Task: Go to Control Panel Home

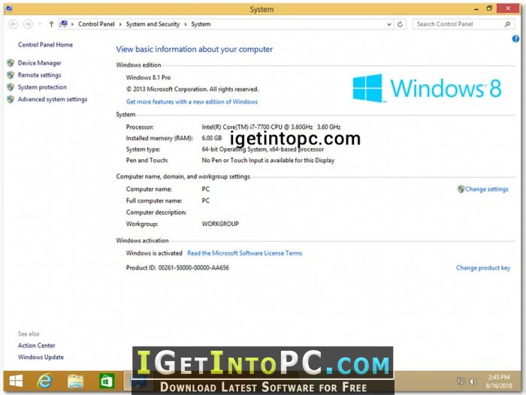Action: pyautogui.click(x=45, y=44)
